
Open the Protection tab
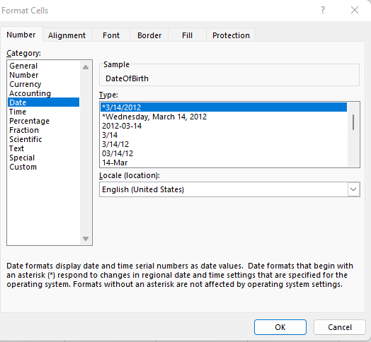point(231,35)
